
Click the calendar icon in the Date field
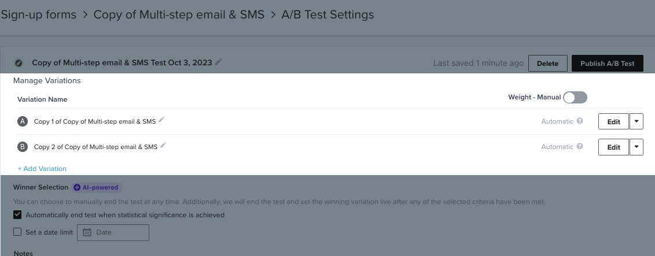click(87, 232)
